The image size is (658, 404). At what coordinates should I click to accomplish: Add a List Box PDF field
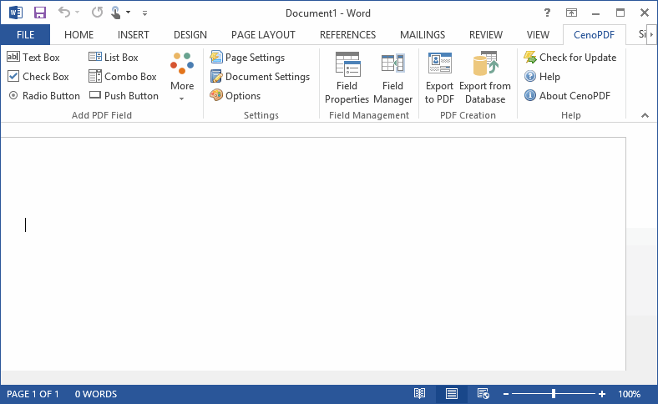tap(114, 57)
